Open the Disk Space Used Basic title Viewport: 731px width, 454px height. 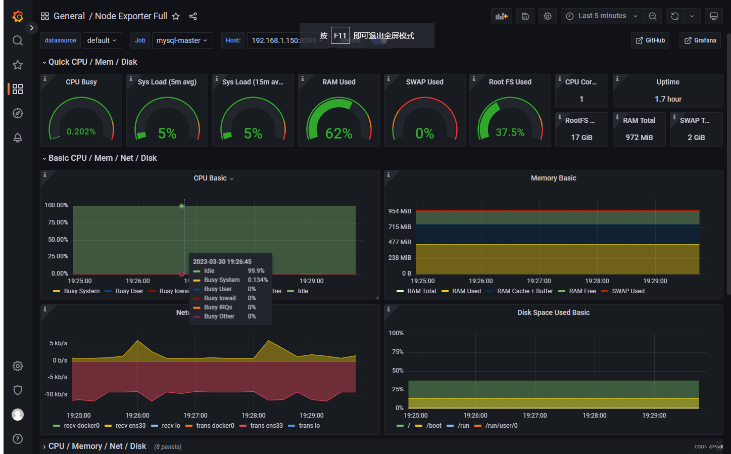pyautogui.click(x=554, y=312)
